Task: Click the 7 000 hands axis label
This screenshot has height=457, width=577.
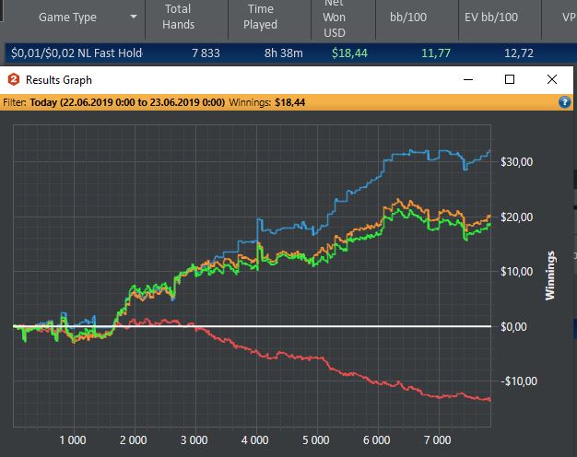Action: (437, 440)
